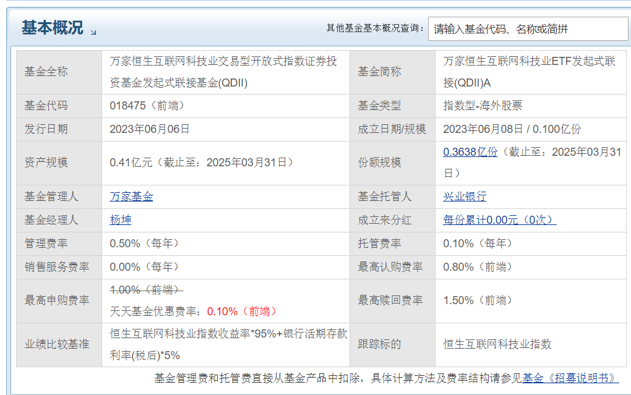Viewport: 631px width, 395px height.
Task: Click the fund short name 万家恒生互联网科技业ETF发起式联接(QDII)A
Action: (529, 72)
